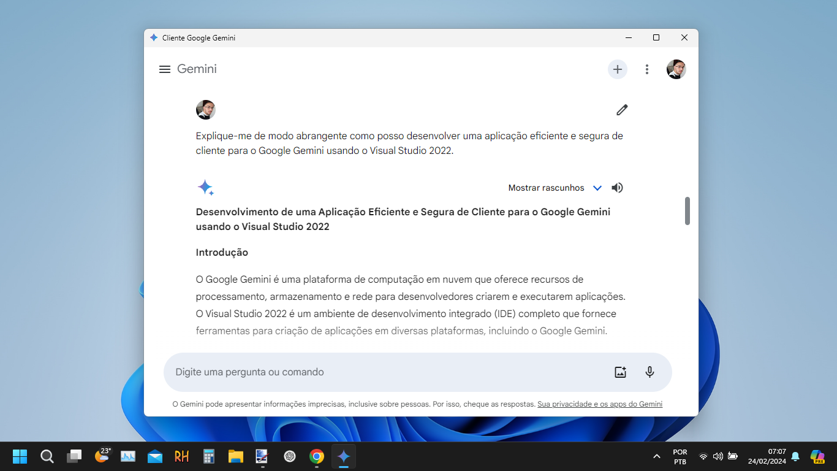Open Calculator from the taskbar

click(209, 456)
